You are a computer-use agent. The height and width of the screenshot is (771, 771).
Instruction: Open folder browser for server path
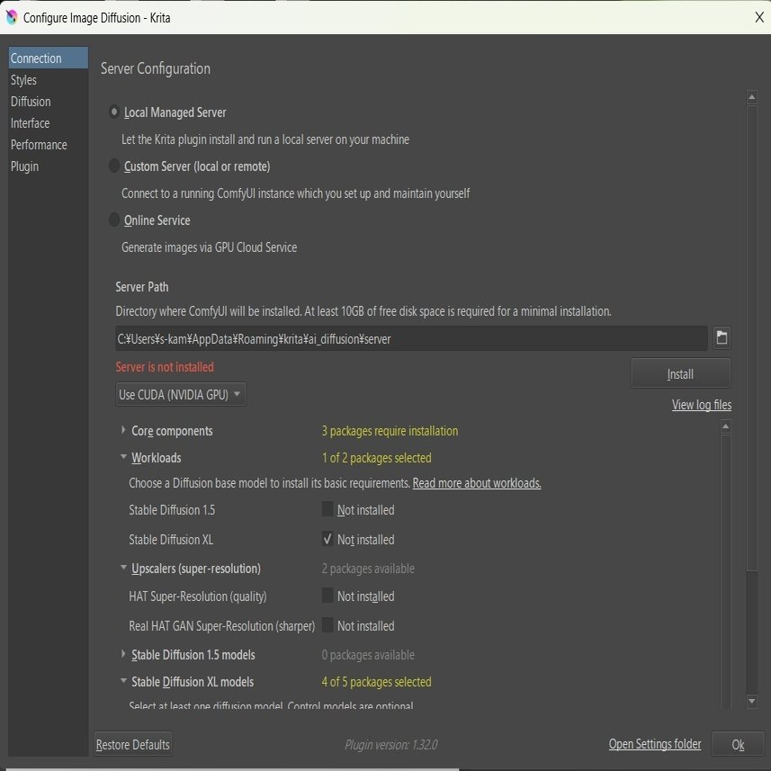[x=722, y=337]
